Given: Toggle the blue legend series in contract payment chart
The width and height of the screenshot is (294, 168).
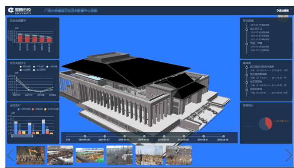Looking at the screenshot, I should 18,109.
